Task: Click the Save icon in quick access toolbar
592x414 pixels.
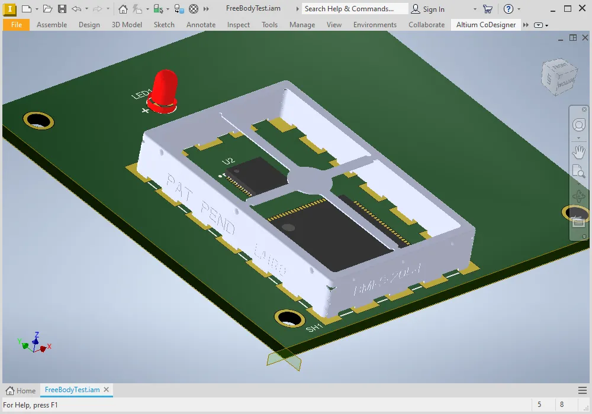Action: pos(62,9)
